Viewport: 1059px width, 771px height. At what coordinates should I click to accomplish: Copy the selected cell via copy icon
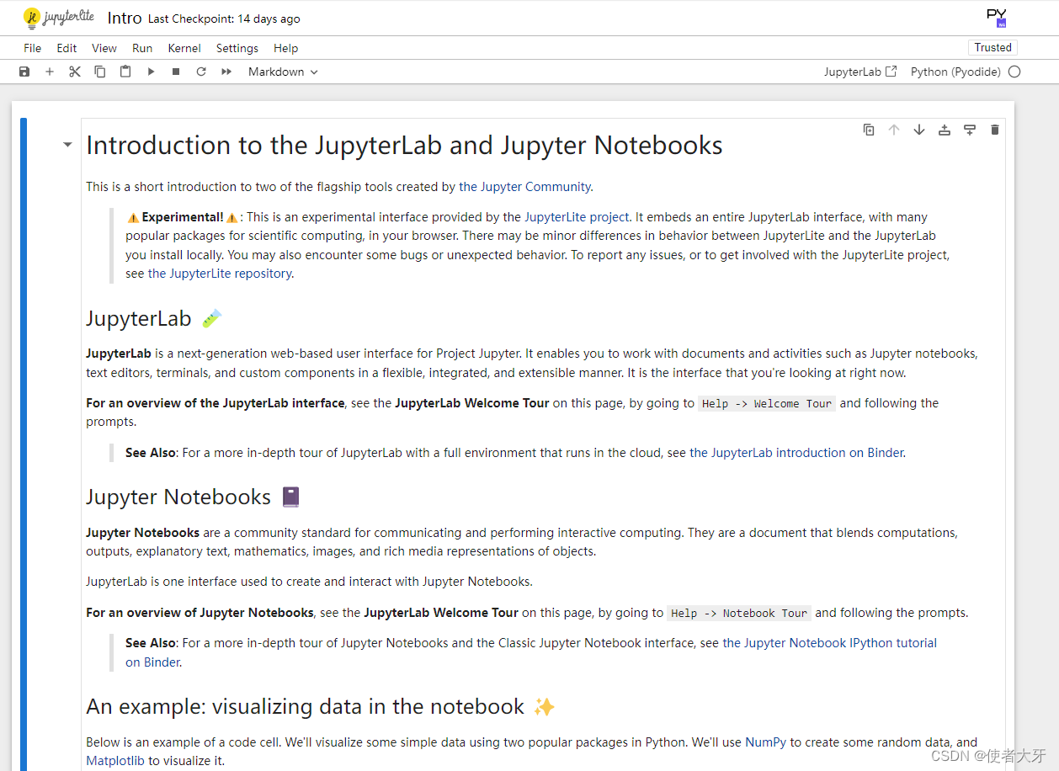[x=100, y=72]
